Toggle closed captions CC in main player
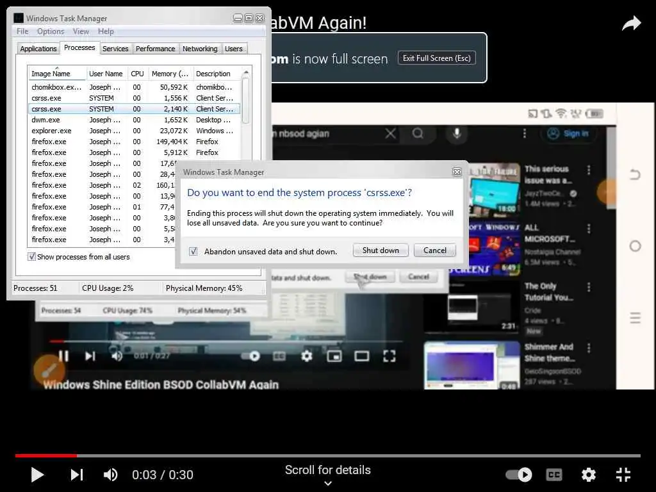The image size is (656, 492). click(x=554, y=475)
